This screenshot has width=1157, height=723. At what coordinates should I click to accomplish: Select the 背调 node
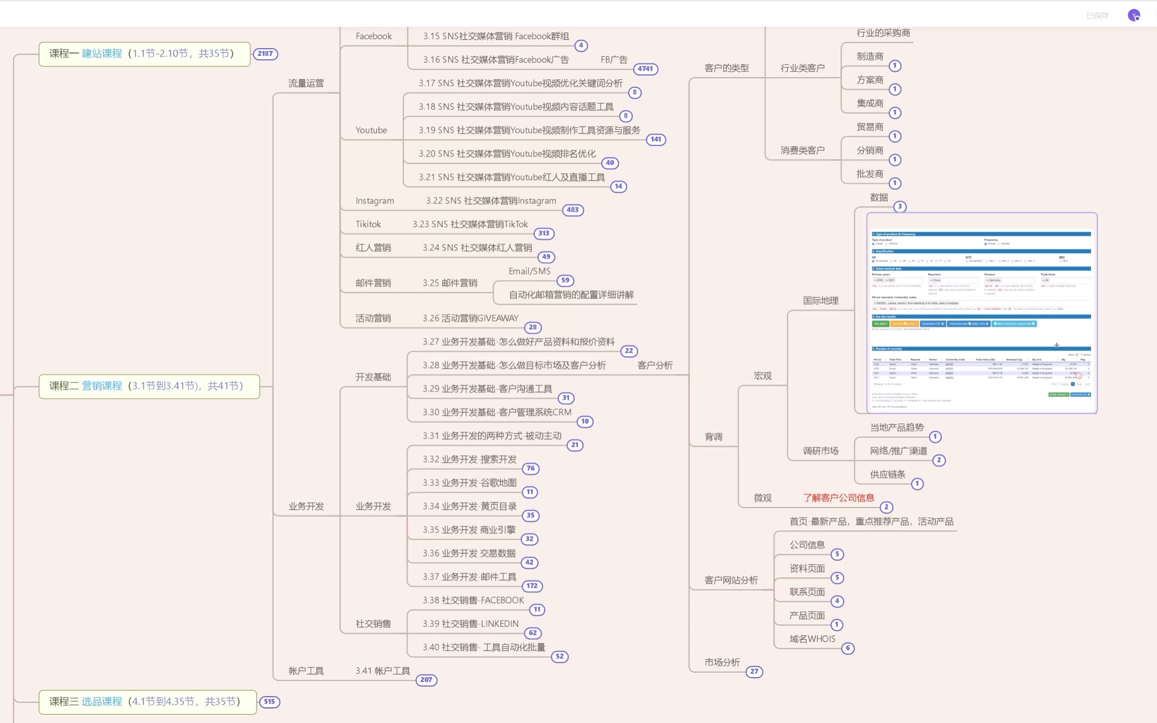tap(713, 436)
